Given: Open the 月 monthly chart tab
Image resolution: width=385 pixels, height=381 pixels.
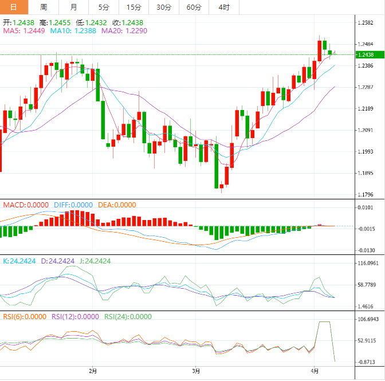Looking at the screenshot, I should (73, 7).
